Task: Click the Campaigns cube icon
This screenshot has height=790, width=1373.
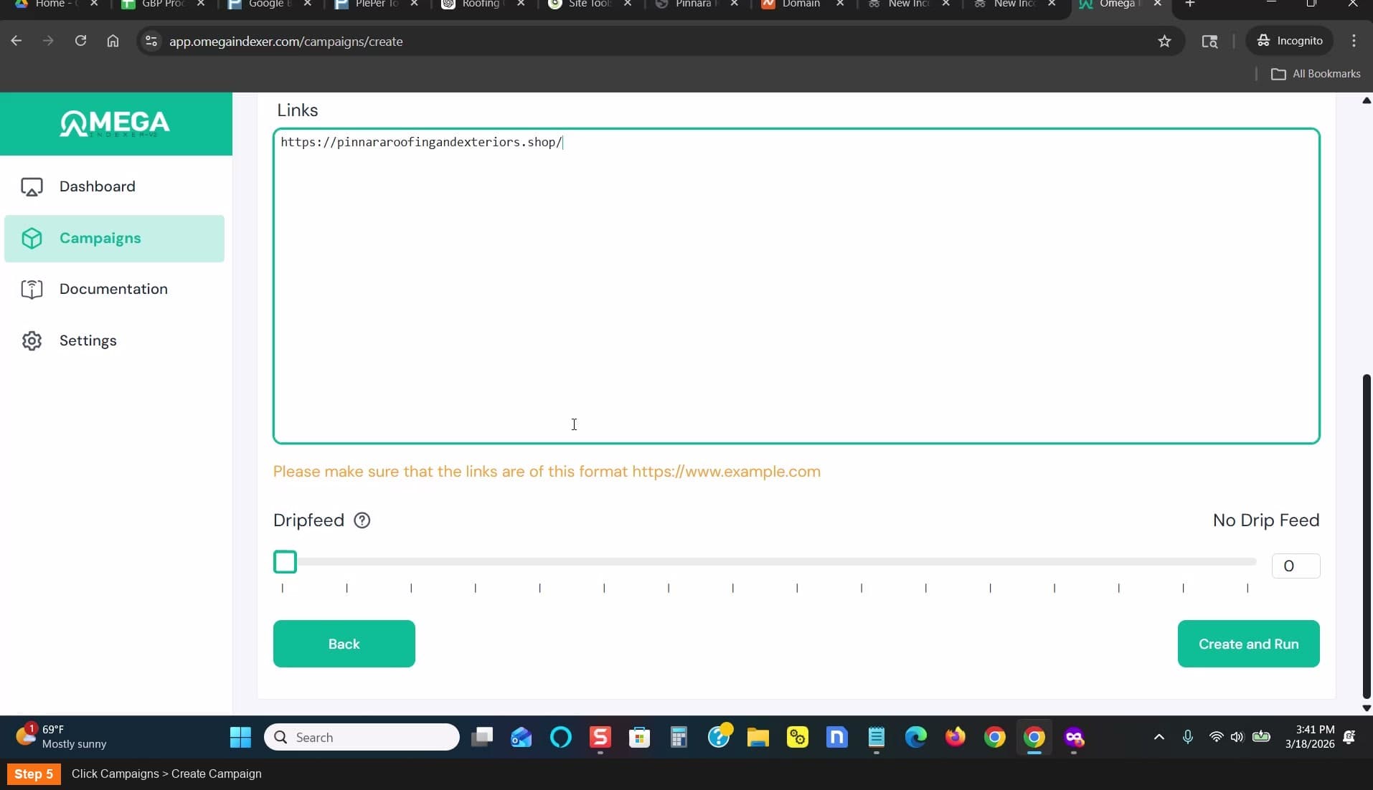Action: pyautogui.click(x=32, y=239)
